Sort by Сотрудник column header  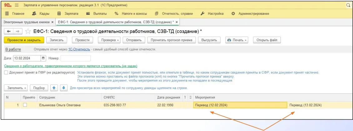pos(69,98)
